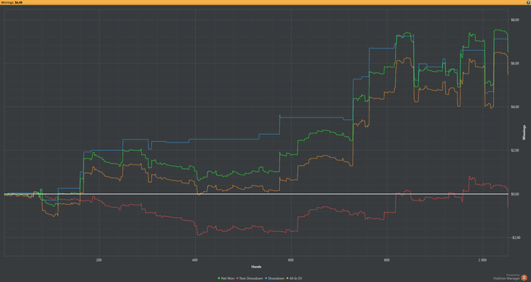Toggle the Non Showdown legend entry

250,278
